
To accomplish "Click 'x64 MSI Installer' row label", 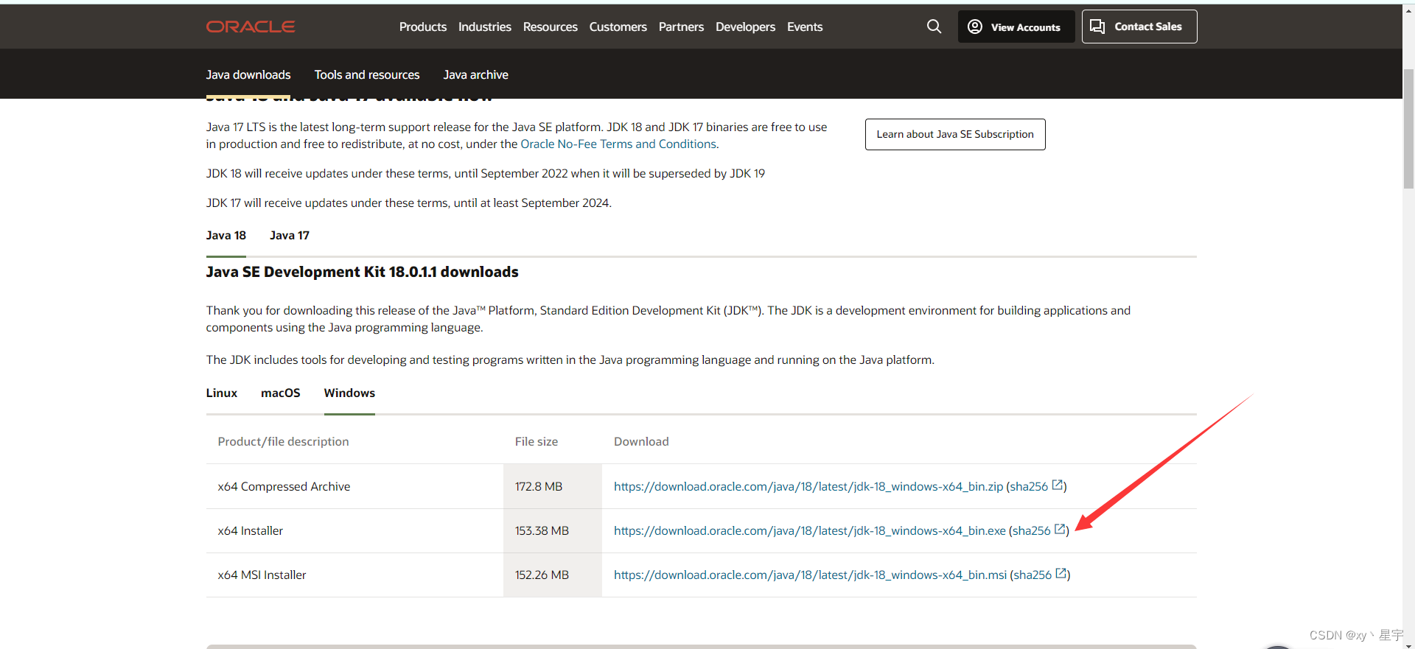I will tap(262, 575).
